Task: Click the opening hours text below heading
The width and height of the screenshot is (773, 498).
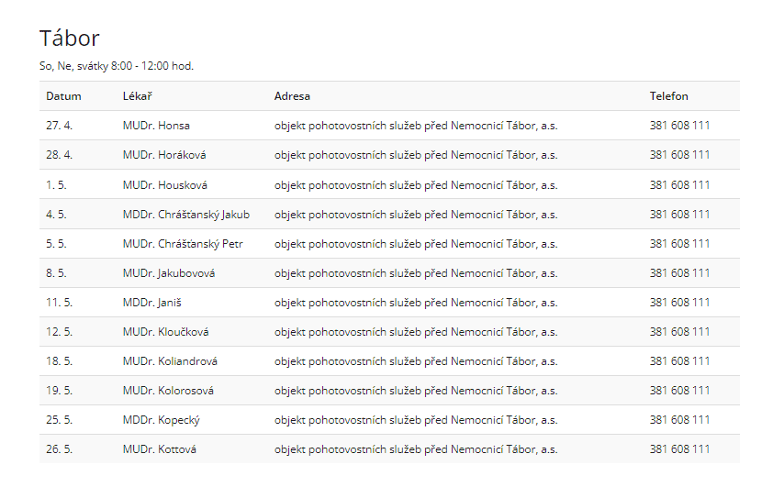Action: [x=117, y=66]
